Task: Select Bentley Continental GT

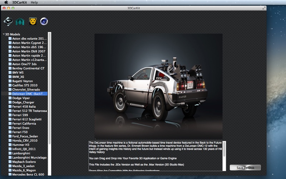Action: click(28, 68)
